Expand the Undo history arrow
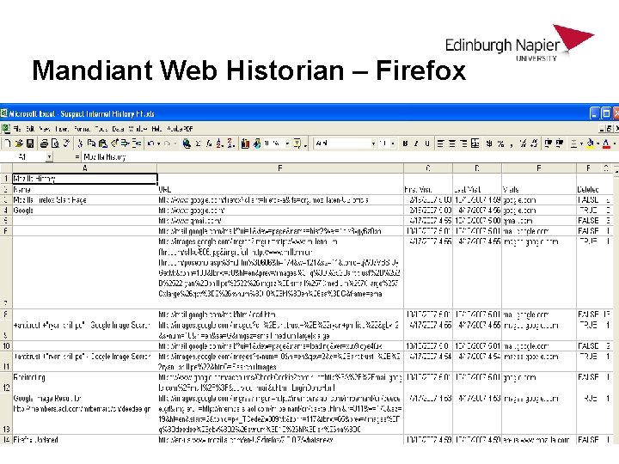This screenshot has width=619, height=464. pyautogui.click(x=158, y=143)
